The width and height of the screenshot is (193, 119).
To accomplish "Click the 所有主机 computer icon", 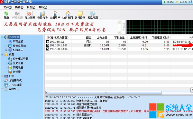I will (x=10, y=42).
